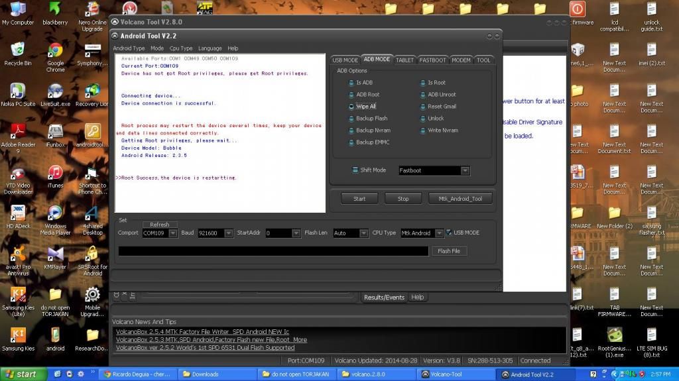Open the Android Type menu
679x381 pixels.
129,48
